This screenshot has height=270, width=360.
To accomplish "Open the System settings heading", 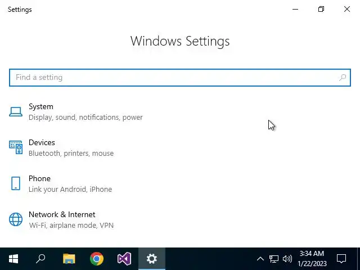I will (x=41, y=106).
